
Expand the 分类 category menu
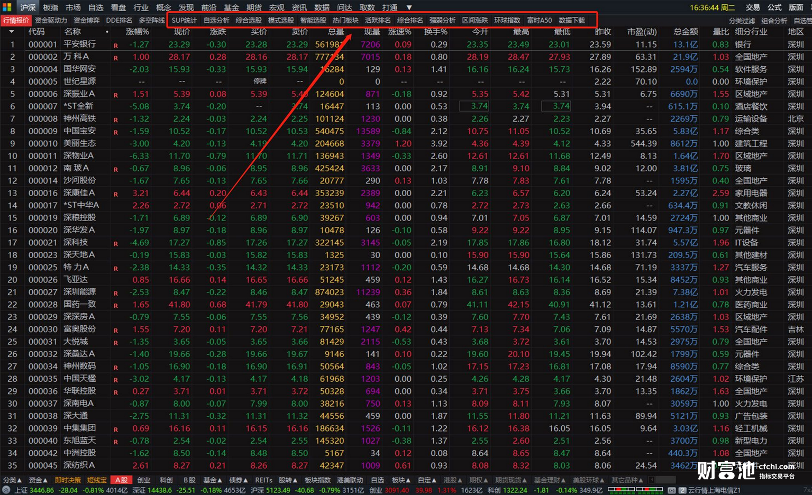pos(12,480)
